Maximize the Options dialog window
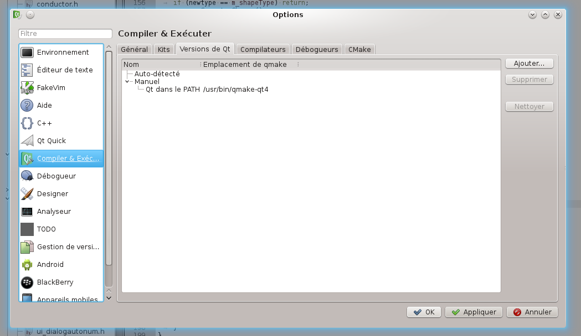Image resolution: width=581 pixels, height=336 pixels. (545, 14)
